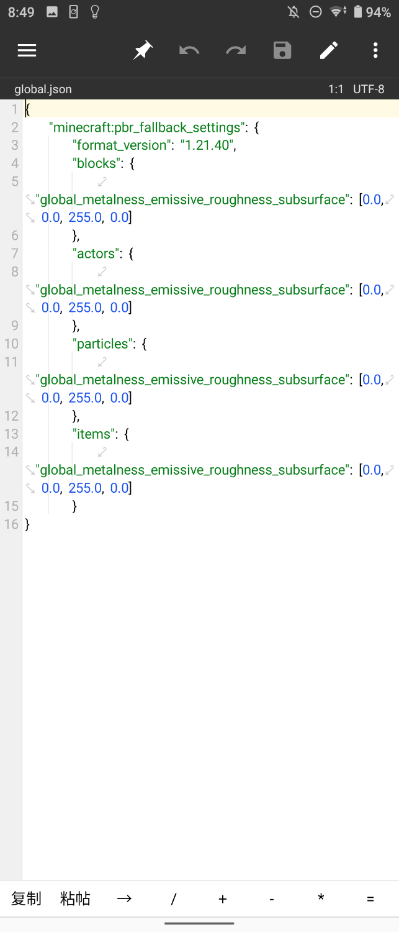Tap the lightbulb notification icon
This screenshot has height=932, width=399.
pyautogui.click(x=95, y=12)
